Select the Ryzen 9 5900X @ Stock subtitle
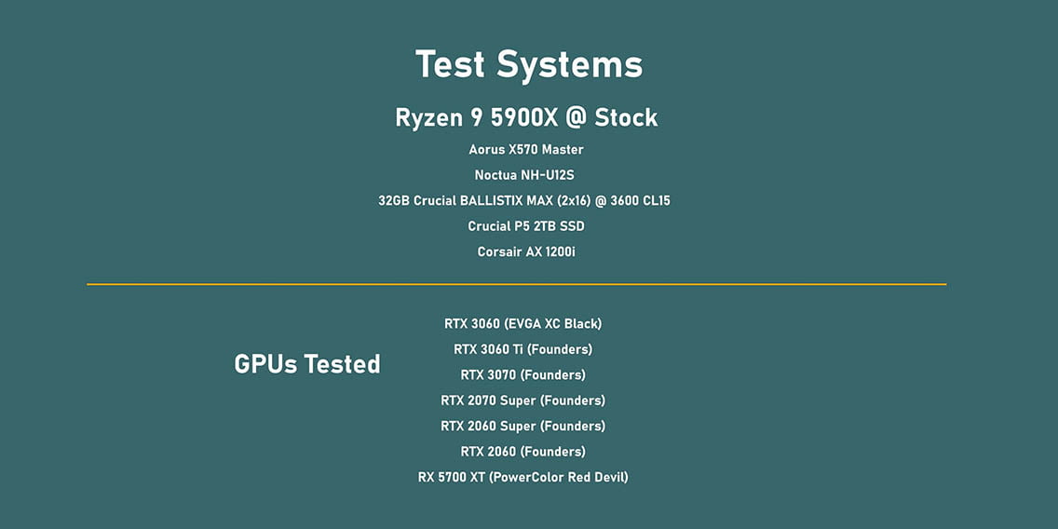This screenshot has width=1058, height=529. click(526, 117)
